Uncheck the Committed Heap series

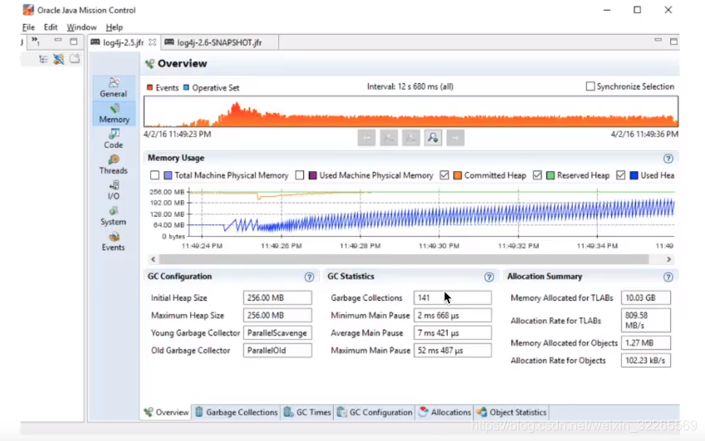point(444,175)
